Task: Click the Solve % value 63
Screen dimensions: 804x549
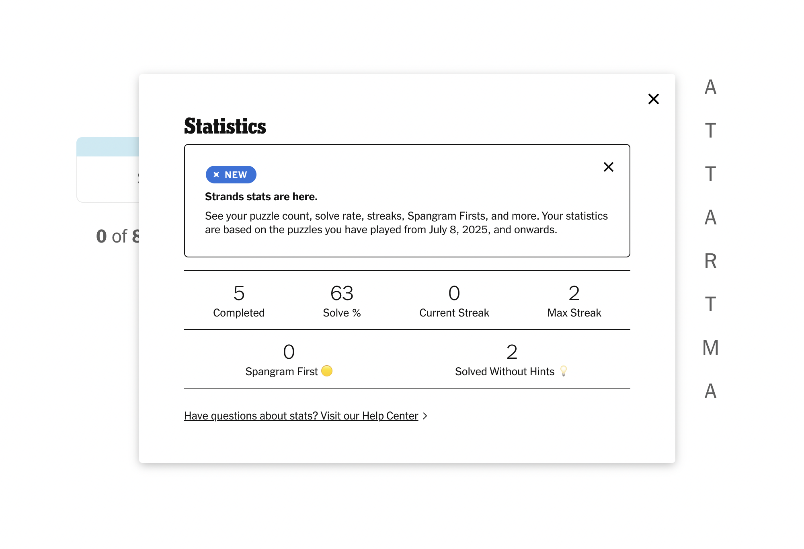Action: click(x=342, y=293)
